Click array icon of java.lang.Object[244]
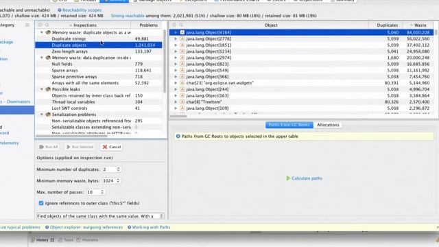The height and width of the screenshot is (247, 439). point(182,89)
